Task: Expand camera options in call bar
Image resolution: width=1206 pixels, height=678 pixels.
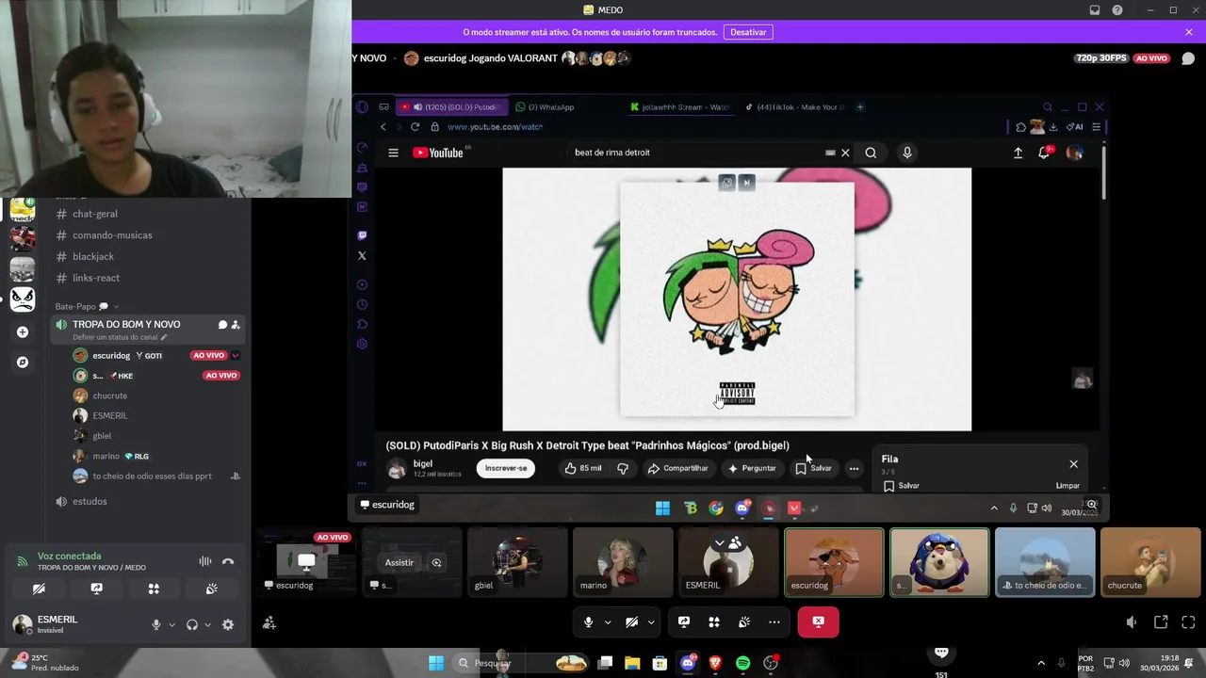Action: [651, 621]
